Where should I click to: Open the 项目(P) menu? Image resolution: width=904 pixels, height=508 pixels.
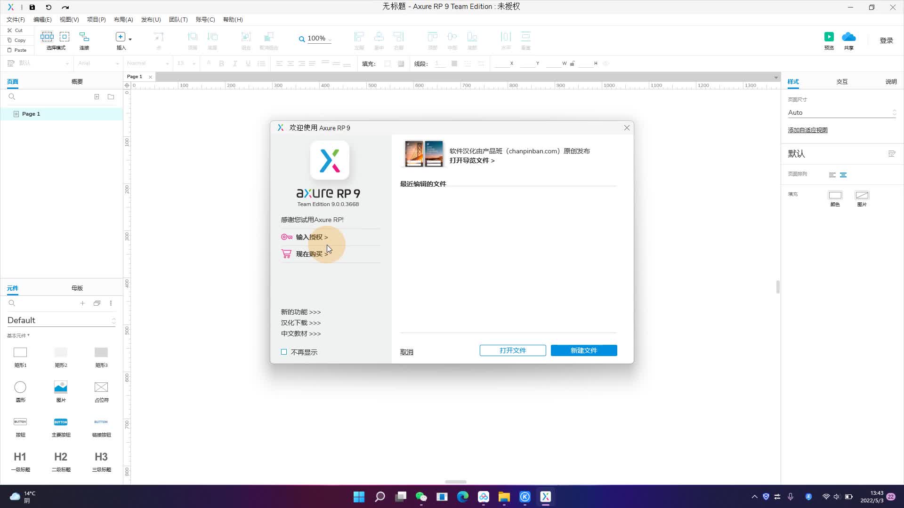click(96, 19)
